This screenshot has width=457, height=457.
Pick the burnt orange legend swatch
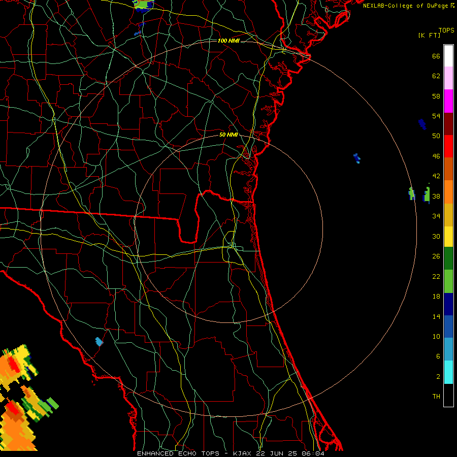tap(448, 169)
